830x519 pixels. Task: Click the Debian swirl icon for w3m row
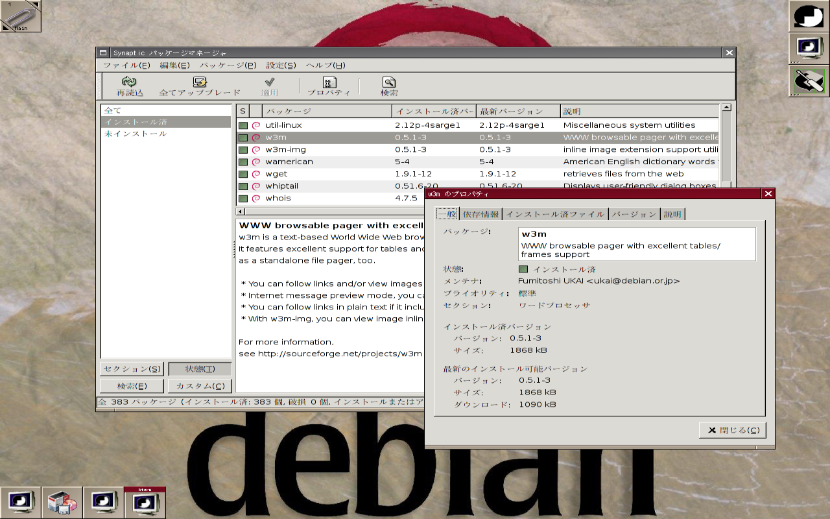(x=256, y=138)
